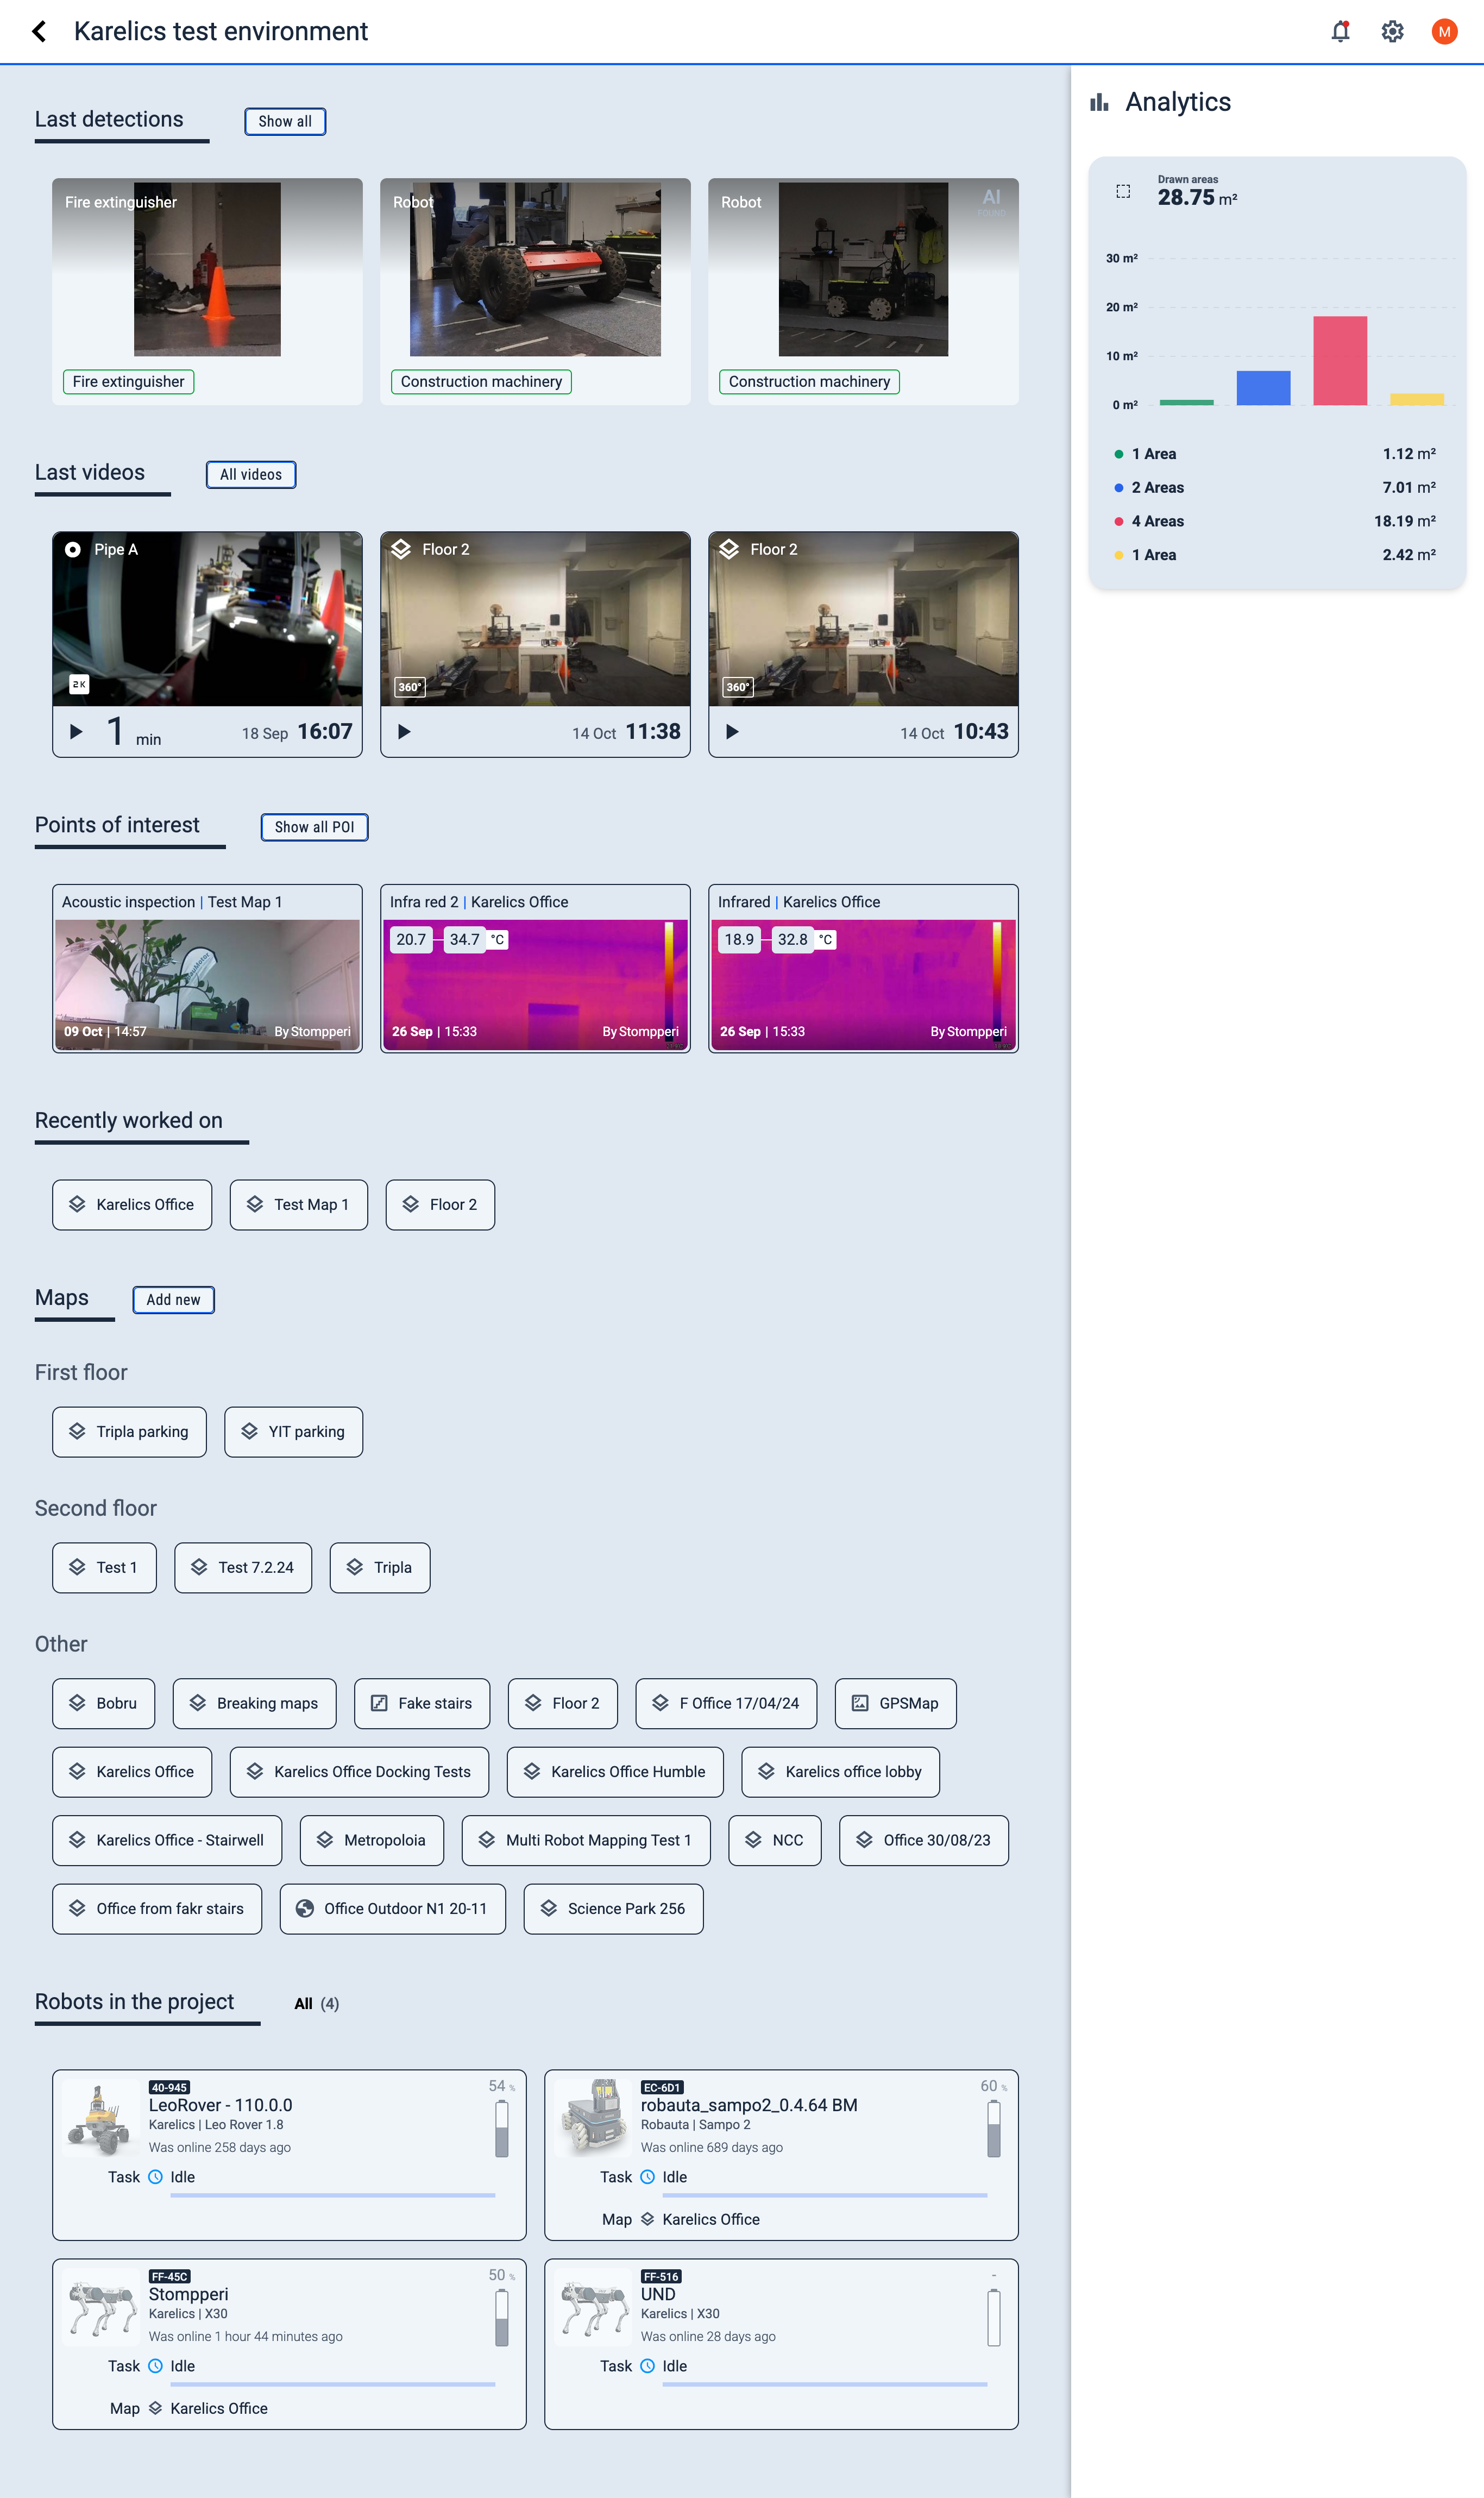
Task: Open the notifications bell
Action: coord(1340,32)
